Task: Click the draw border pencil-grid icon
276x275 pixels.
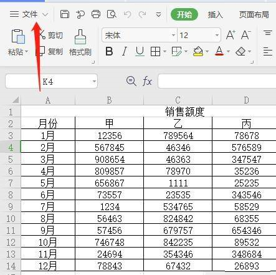Action: (176, 51)
